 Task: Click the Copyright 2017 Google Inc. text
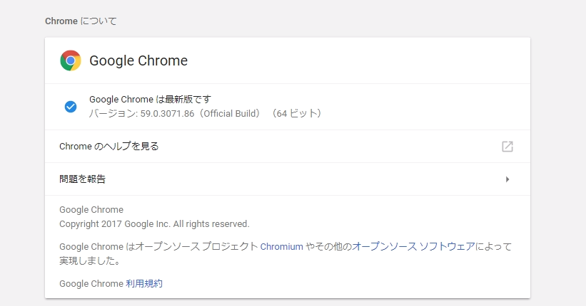point(154,224)
